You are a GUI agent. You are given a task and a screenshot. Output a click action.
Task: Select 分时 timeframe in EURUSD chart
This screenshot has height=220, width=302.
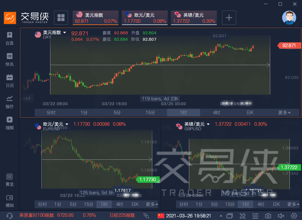[42, 204]
